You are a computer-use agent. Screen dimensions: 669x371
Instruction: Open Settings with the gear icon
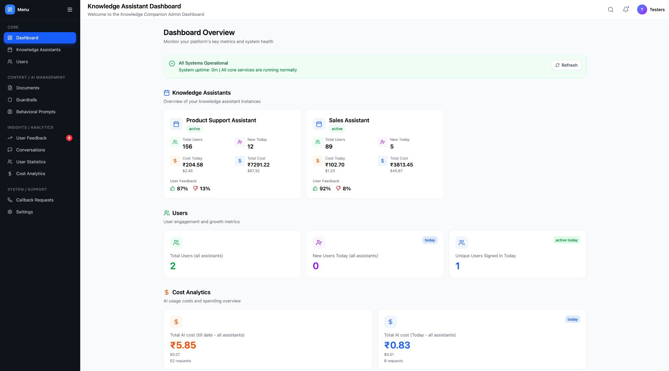coord(10,212)
